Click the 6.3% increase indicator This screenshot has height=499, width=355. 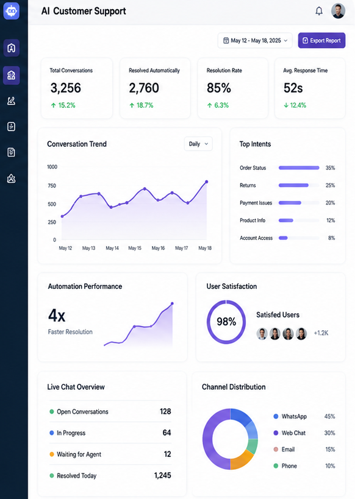pos(218,105)
